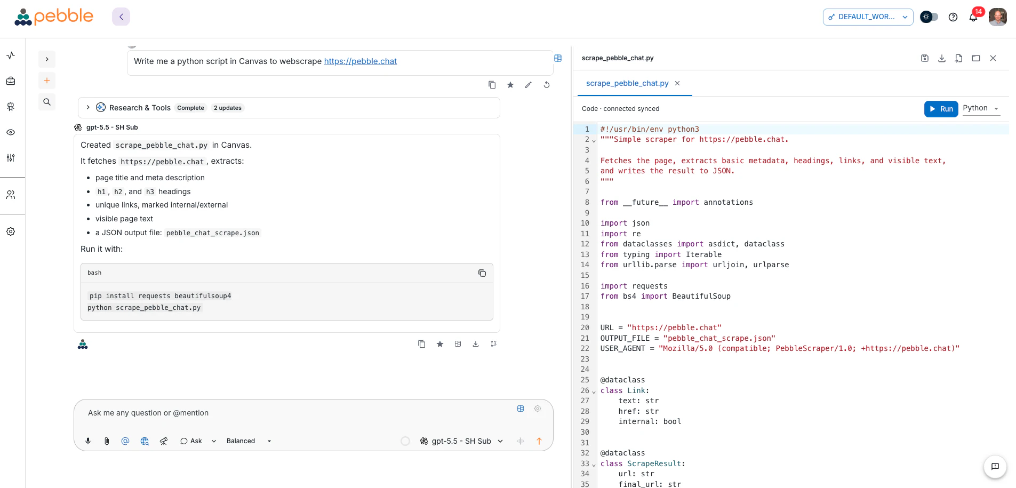Click the Complete status badge
The height and width of the screenshot is (488, 1016).
point(191,108)
